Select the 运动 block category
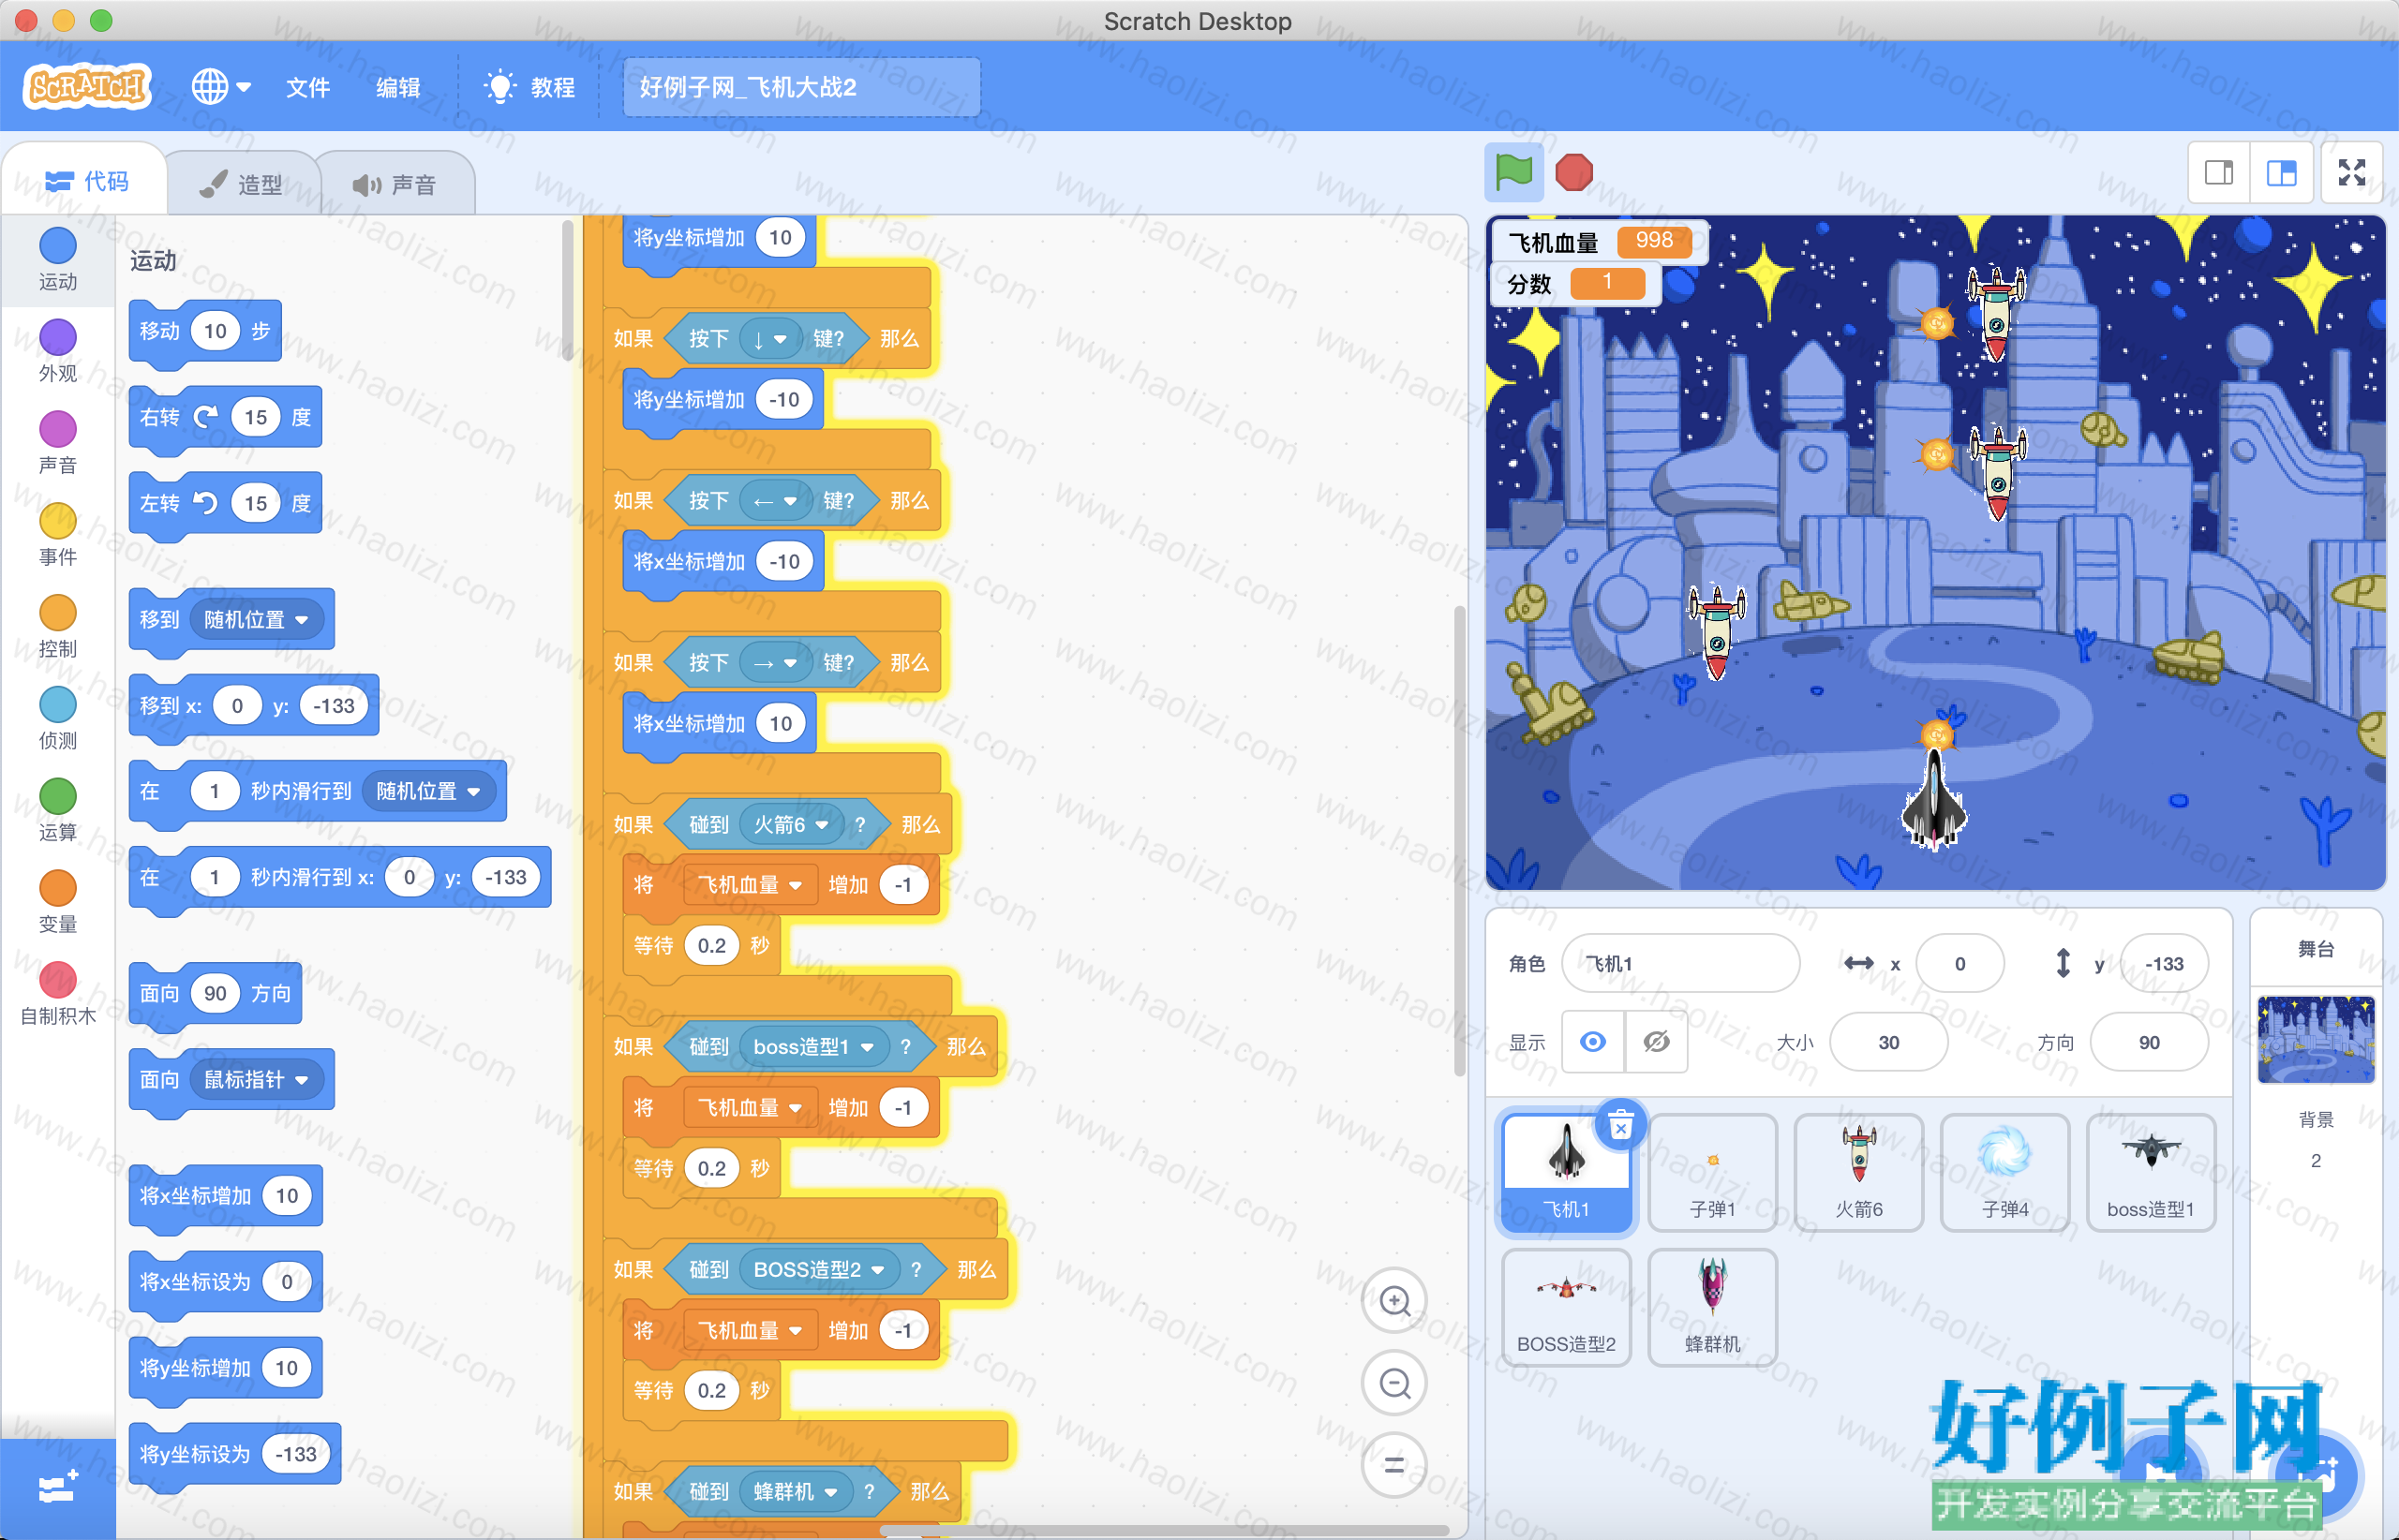 coord(58,260)
